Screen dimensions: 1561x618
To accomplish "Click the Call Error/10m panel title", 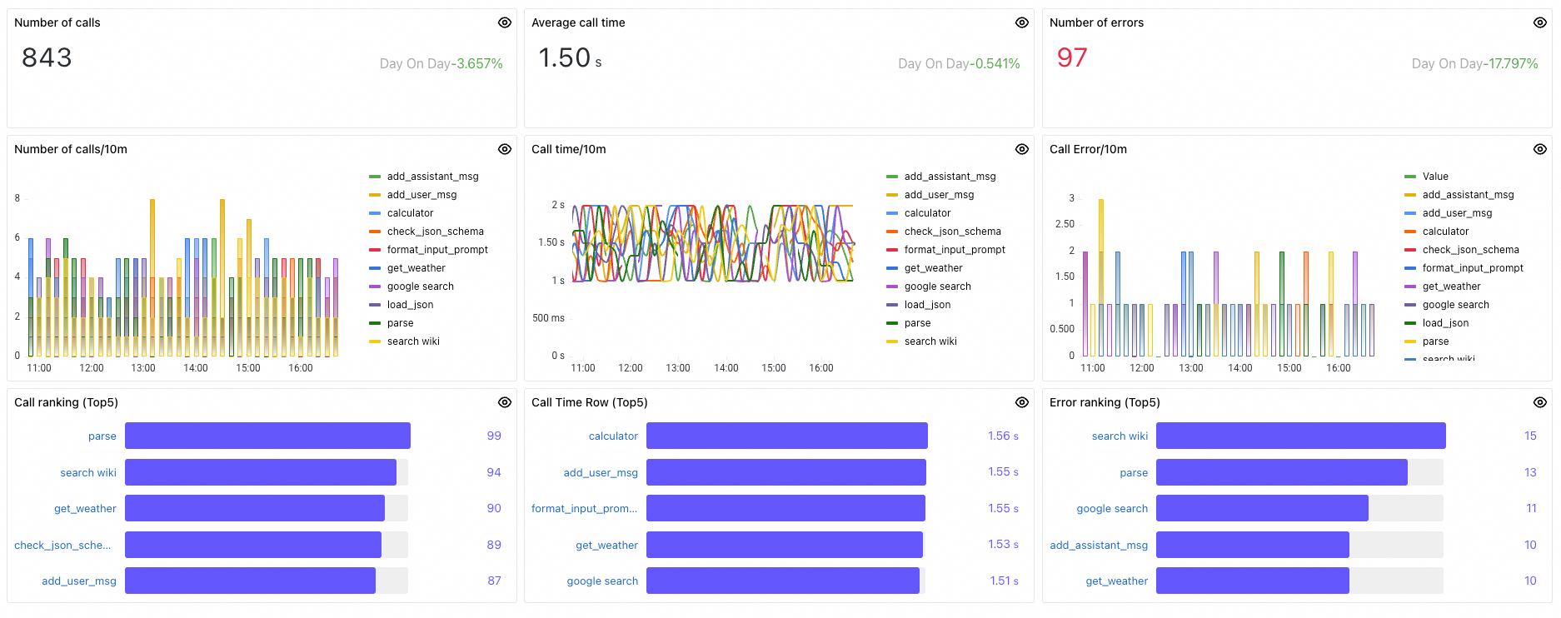I will click(x=1088, y=149).
